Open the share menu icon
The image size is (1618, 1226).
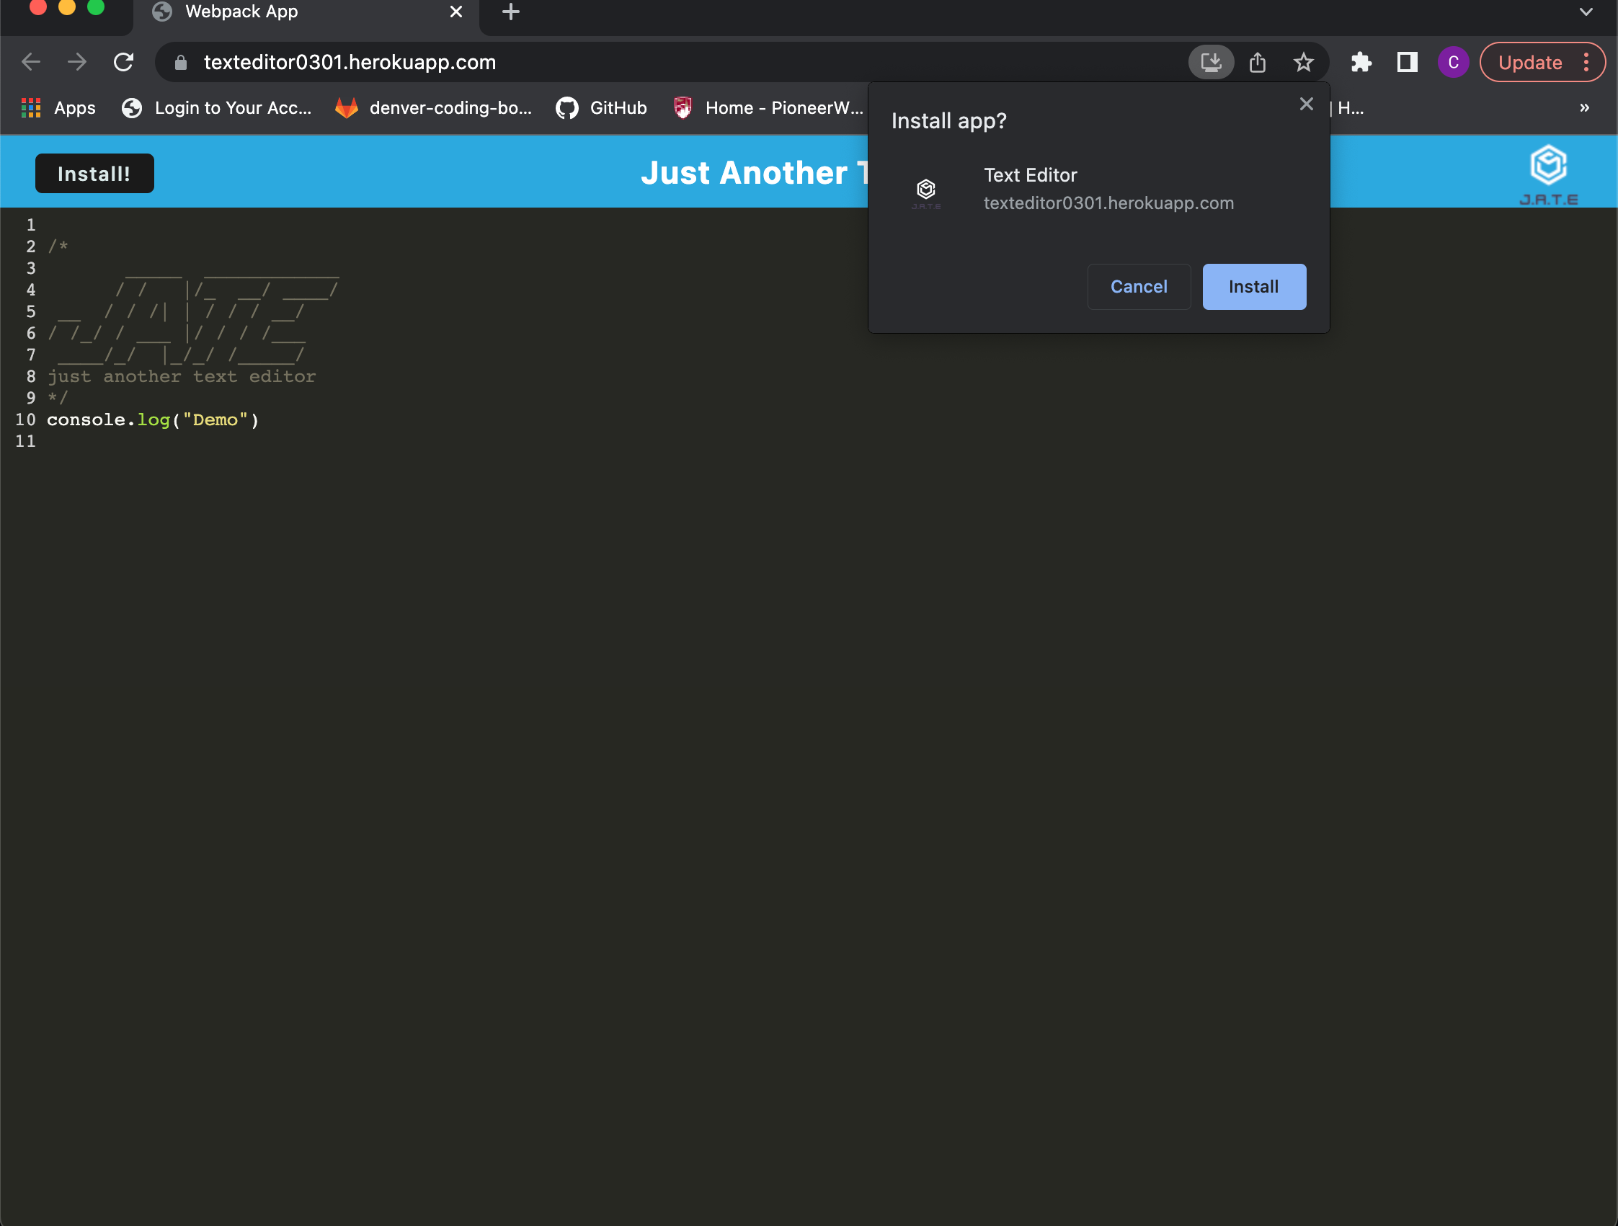[1258, 62]
